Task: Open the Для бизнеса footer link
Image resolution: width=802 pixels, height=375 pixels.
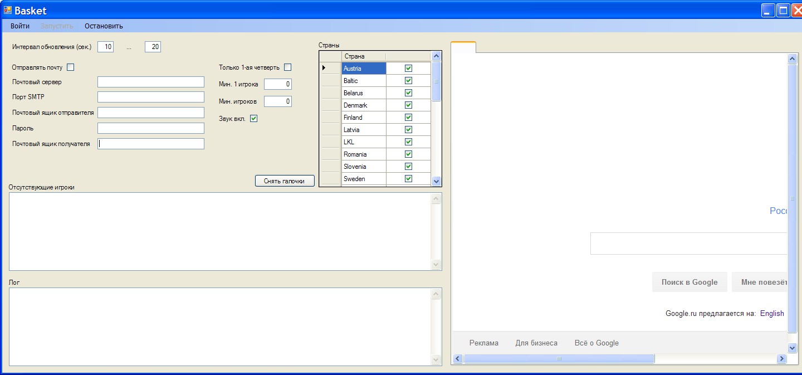Action: point(536,343)
